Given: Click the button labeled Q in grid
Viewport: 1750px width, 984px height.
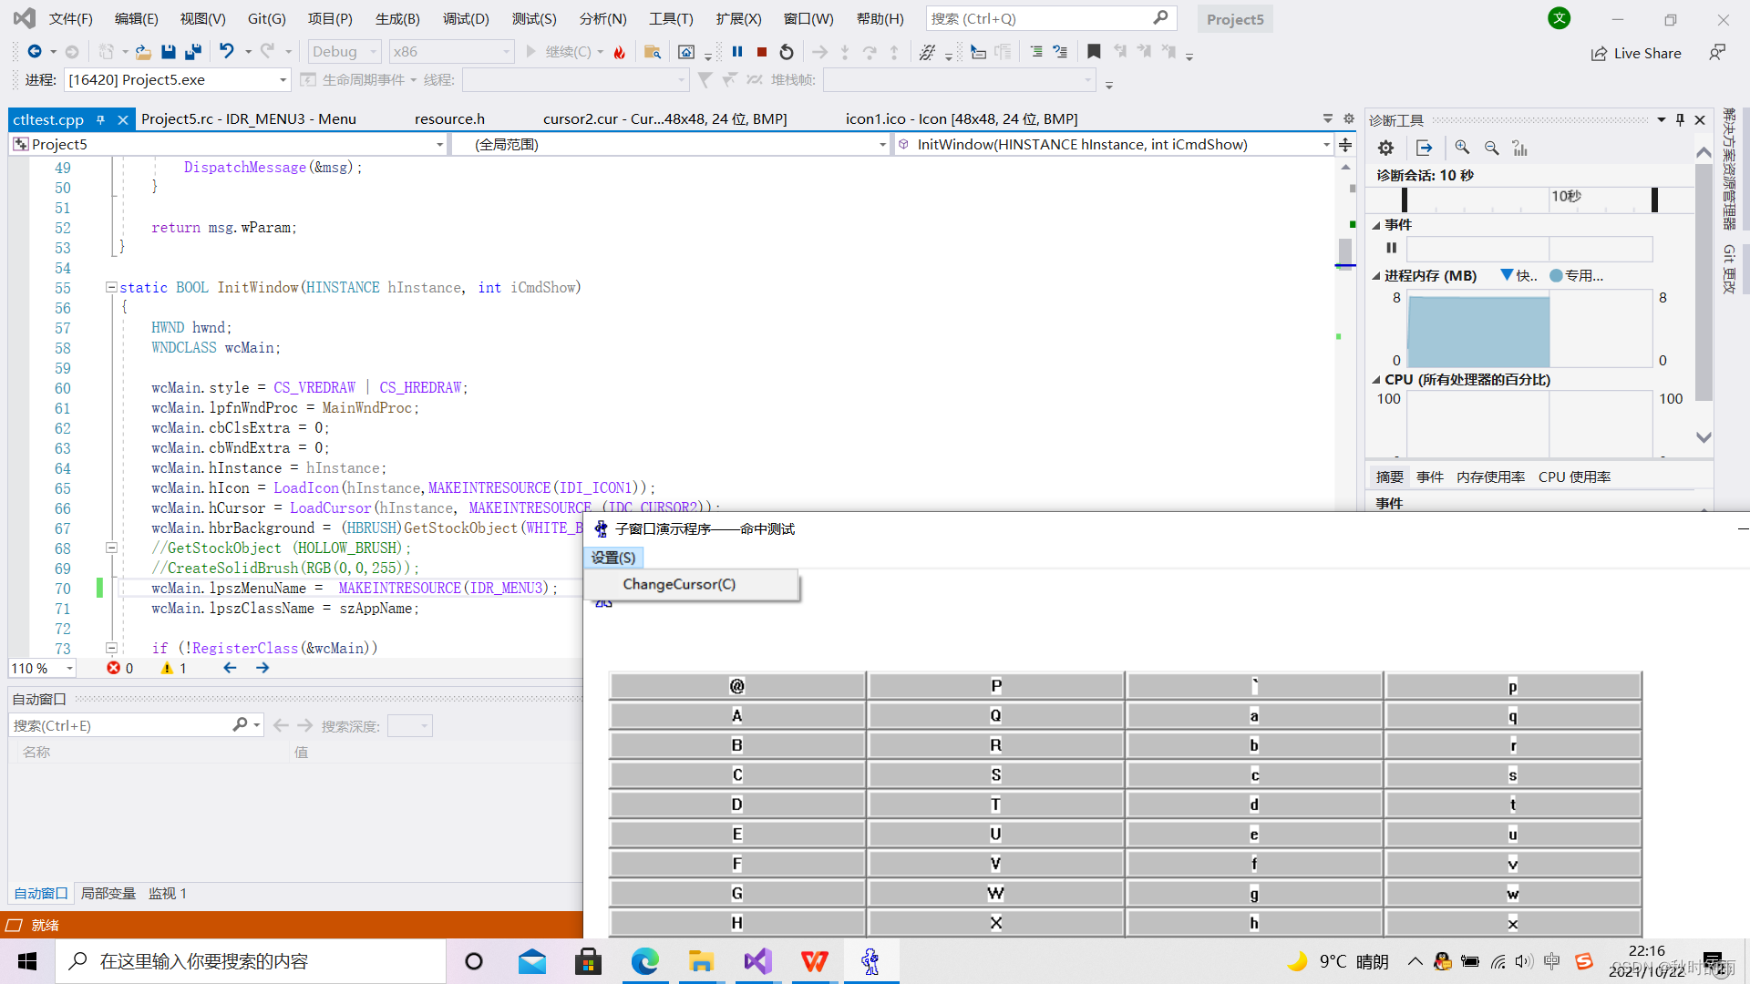Looking at the screenshot, I should click(995, 716).
